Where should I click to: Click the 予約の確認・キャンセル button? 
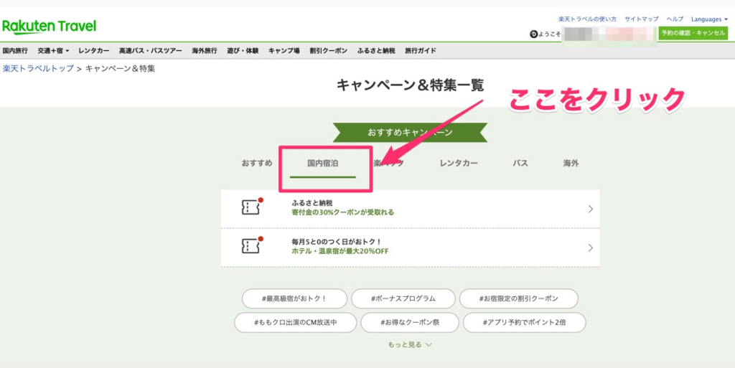point(693,34)
